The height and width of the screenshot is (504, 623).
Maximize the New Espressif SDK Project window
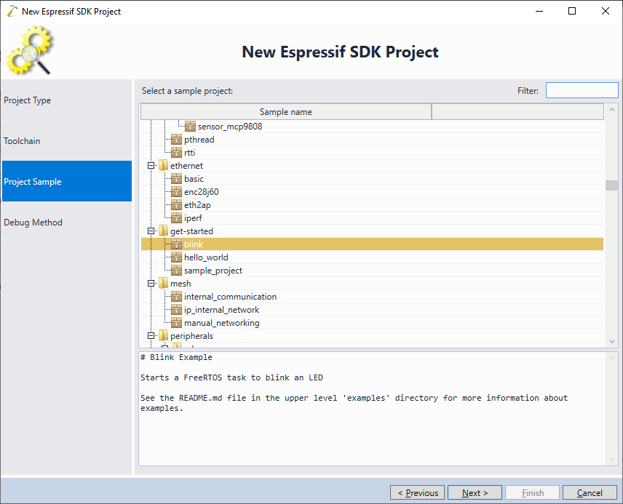point(572,11)
